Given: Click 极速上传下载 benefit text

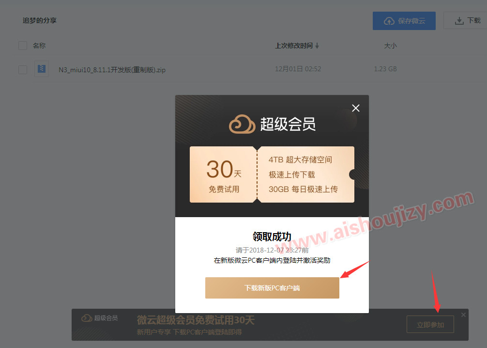Looking at the screenshot, I should (x=291, y=174).
